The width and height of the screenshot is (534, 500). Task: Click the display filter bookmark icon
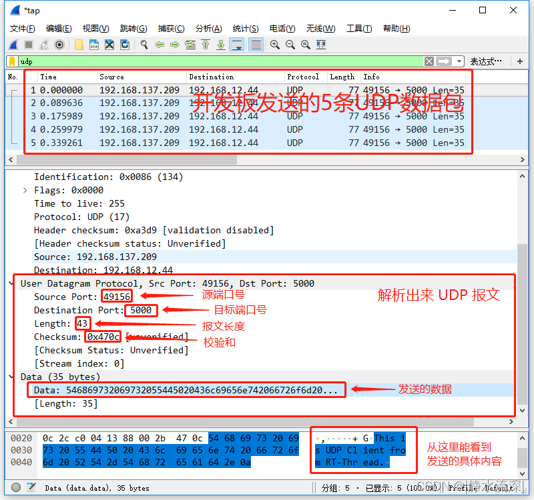12,61
